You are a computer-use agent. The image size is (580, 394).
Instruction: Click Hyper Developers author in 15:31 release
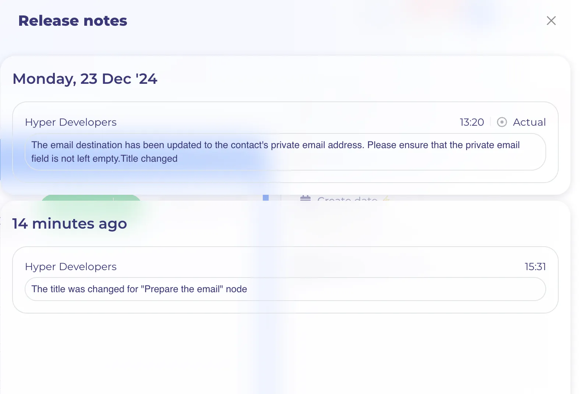pyautogui.click(x=71, y=267)
